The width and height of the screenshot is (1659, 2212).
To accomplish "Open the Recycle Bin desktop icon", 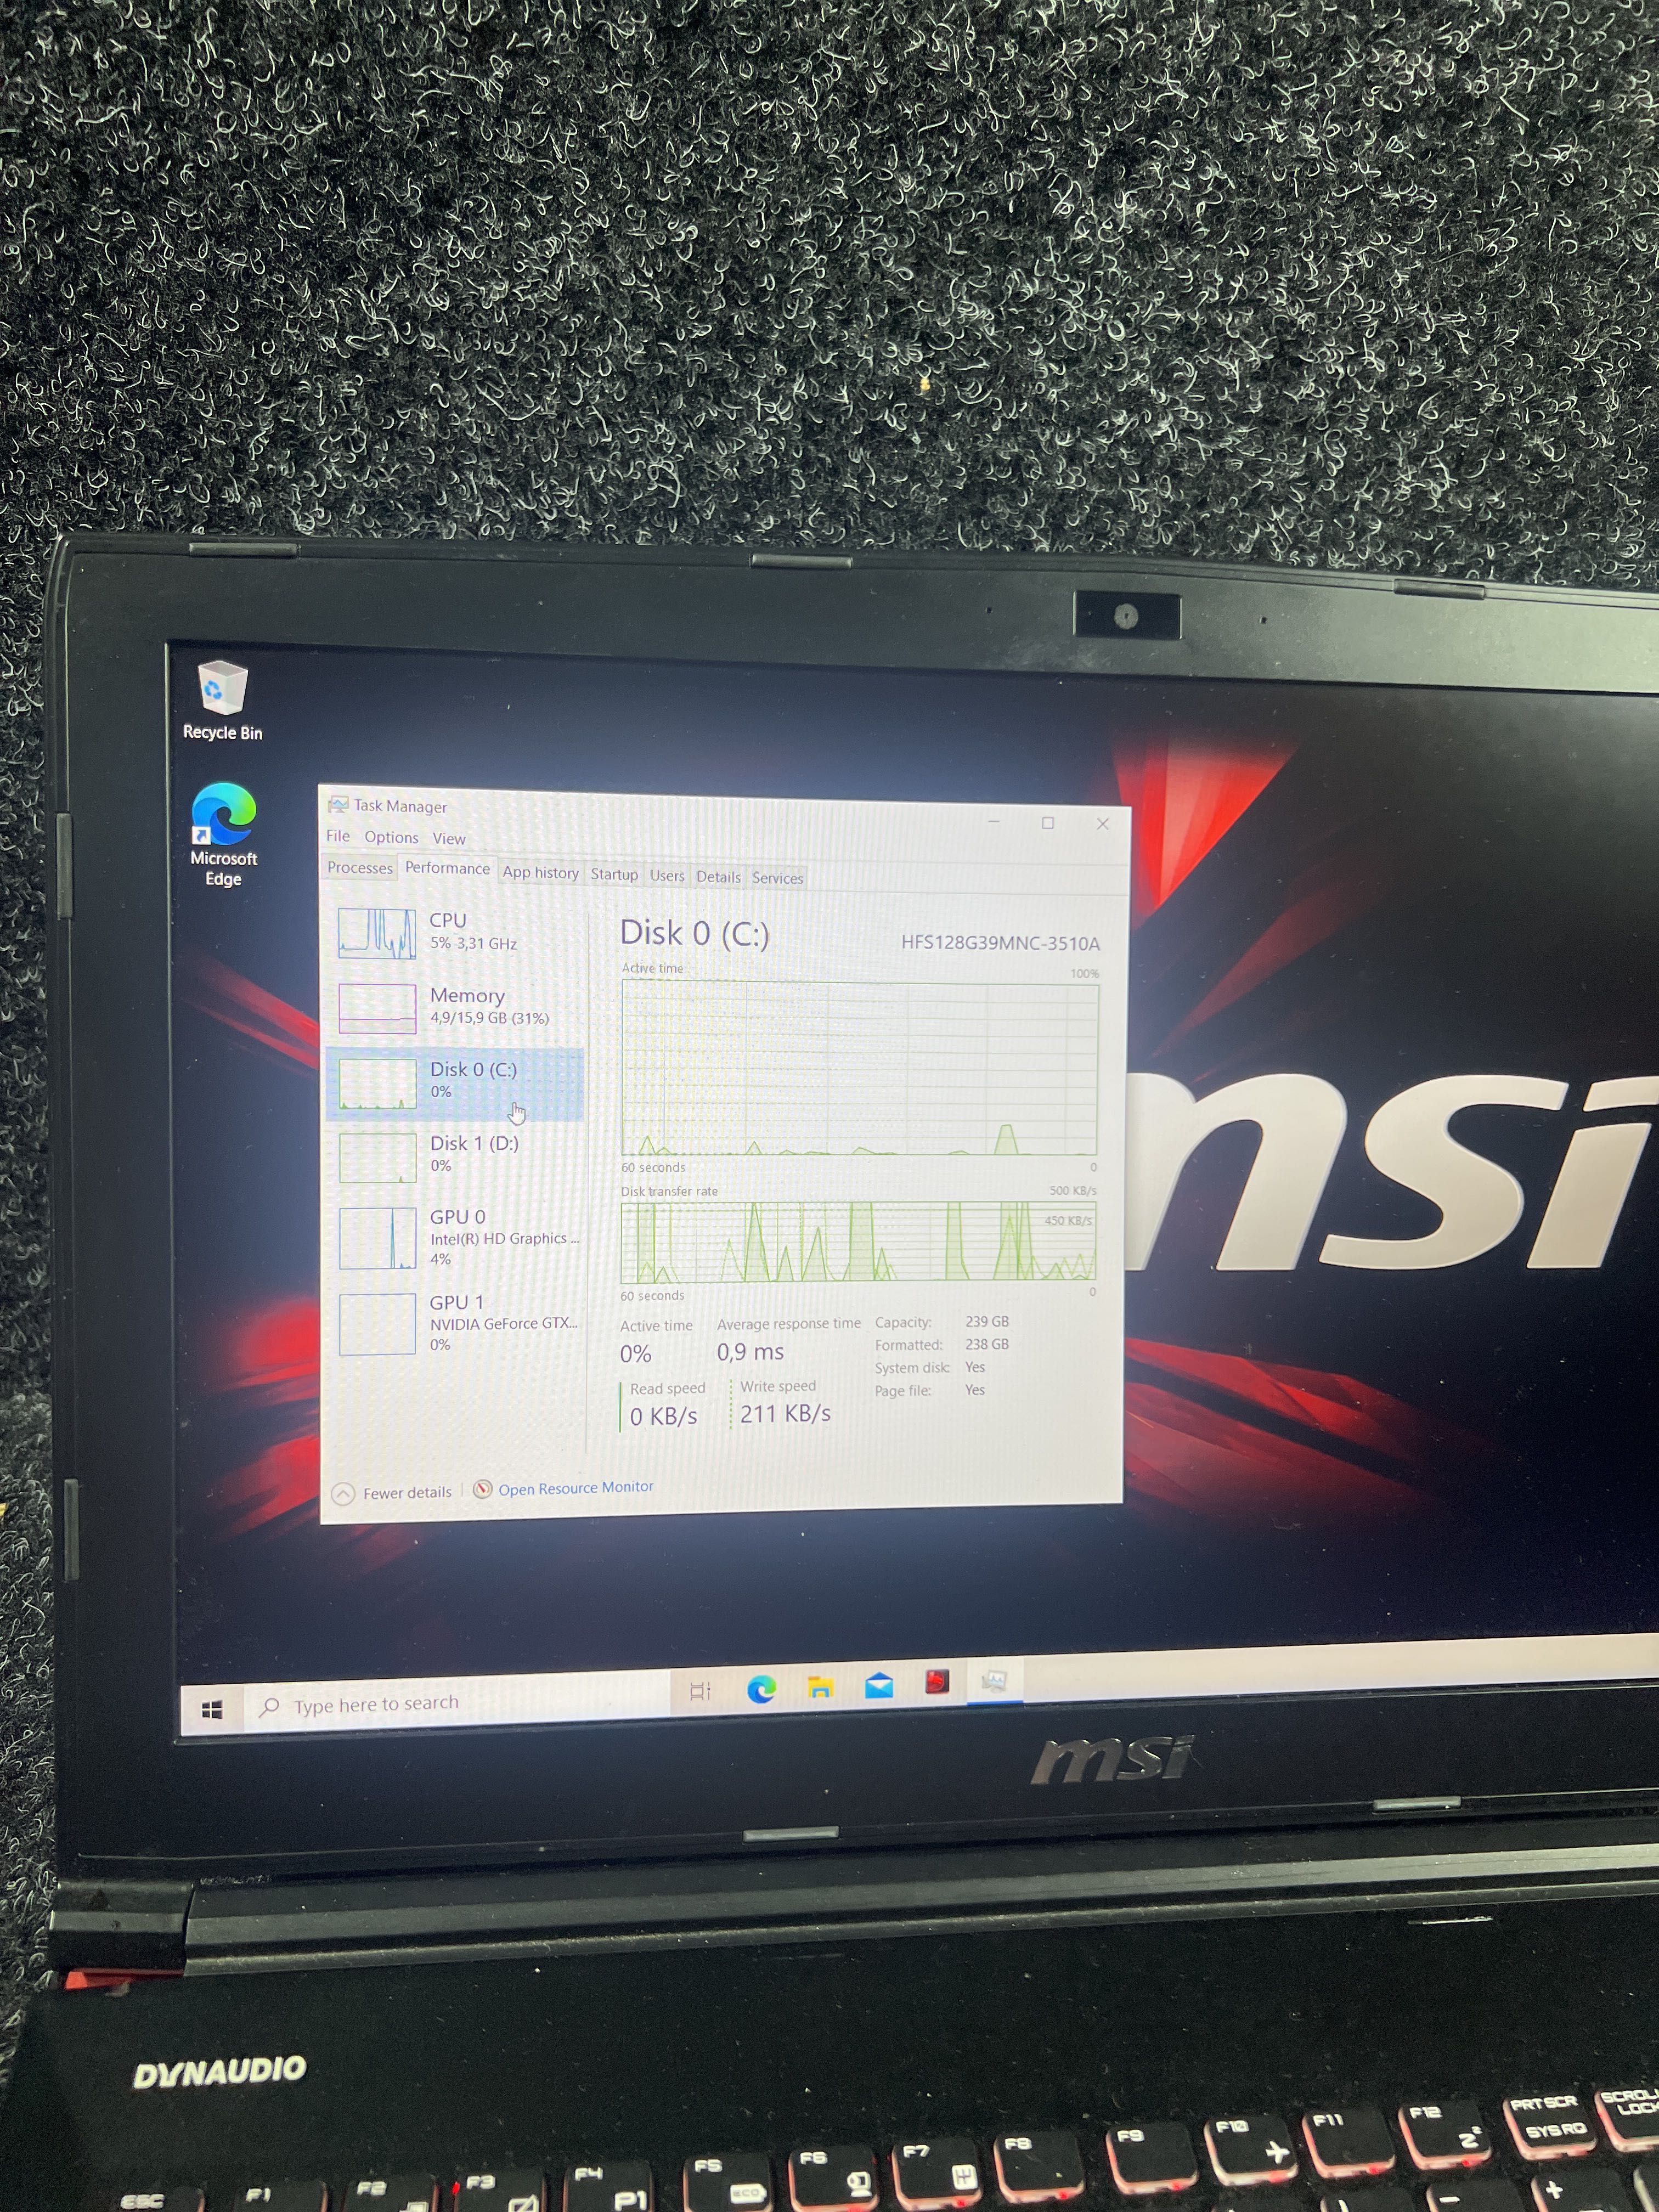I will coord(222,699).
